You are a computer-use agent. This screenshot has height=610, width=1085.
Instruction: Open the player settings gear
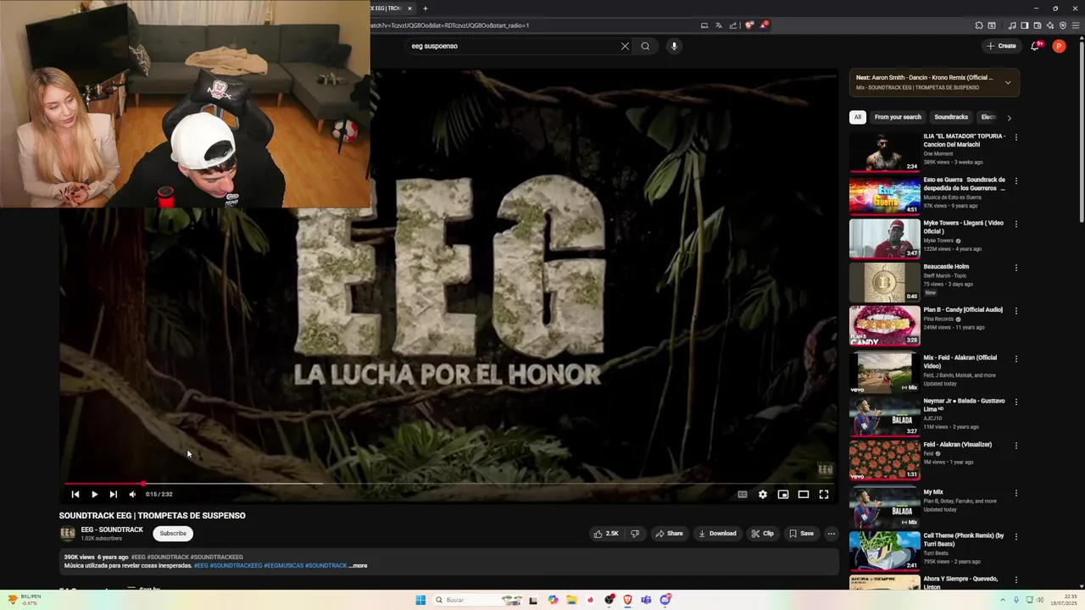763,494
